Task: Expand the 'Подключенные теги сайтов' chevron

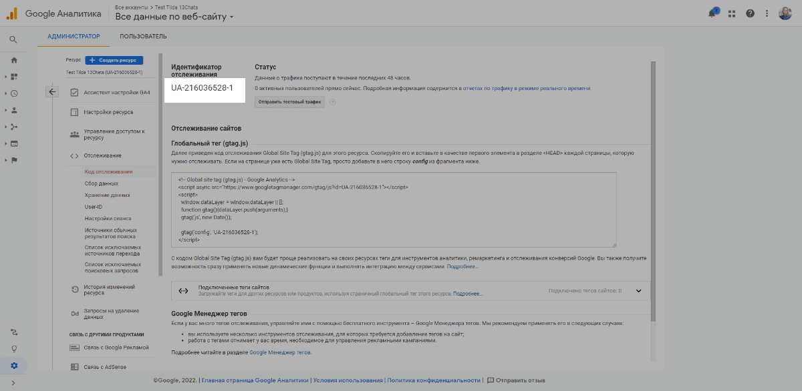Action: (638, 291)
